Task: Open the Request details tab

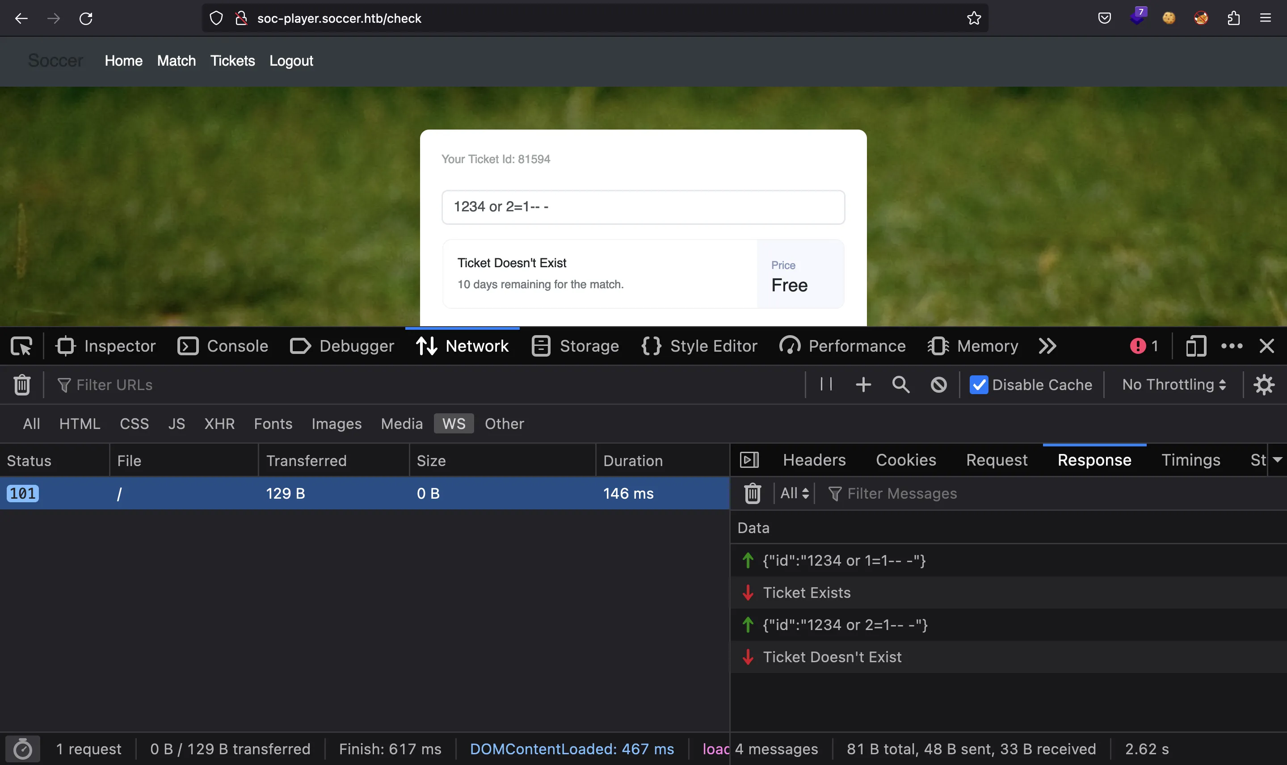Action: point(996,460)
